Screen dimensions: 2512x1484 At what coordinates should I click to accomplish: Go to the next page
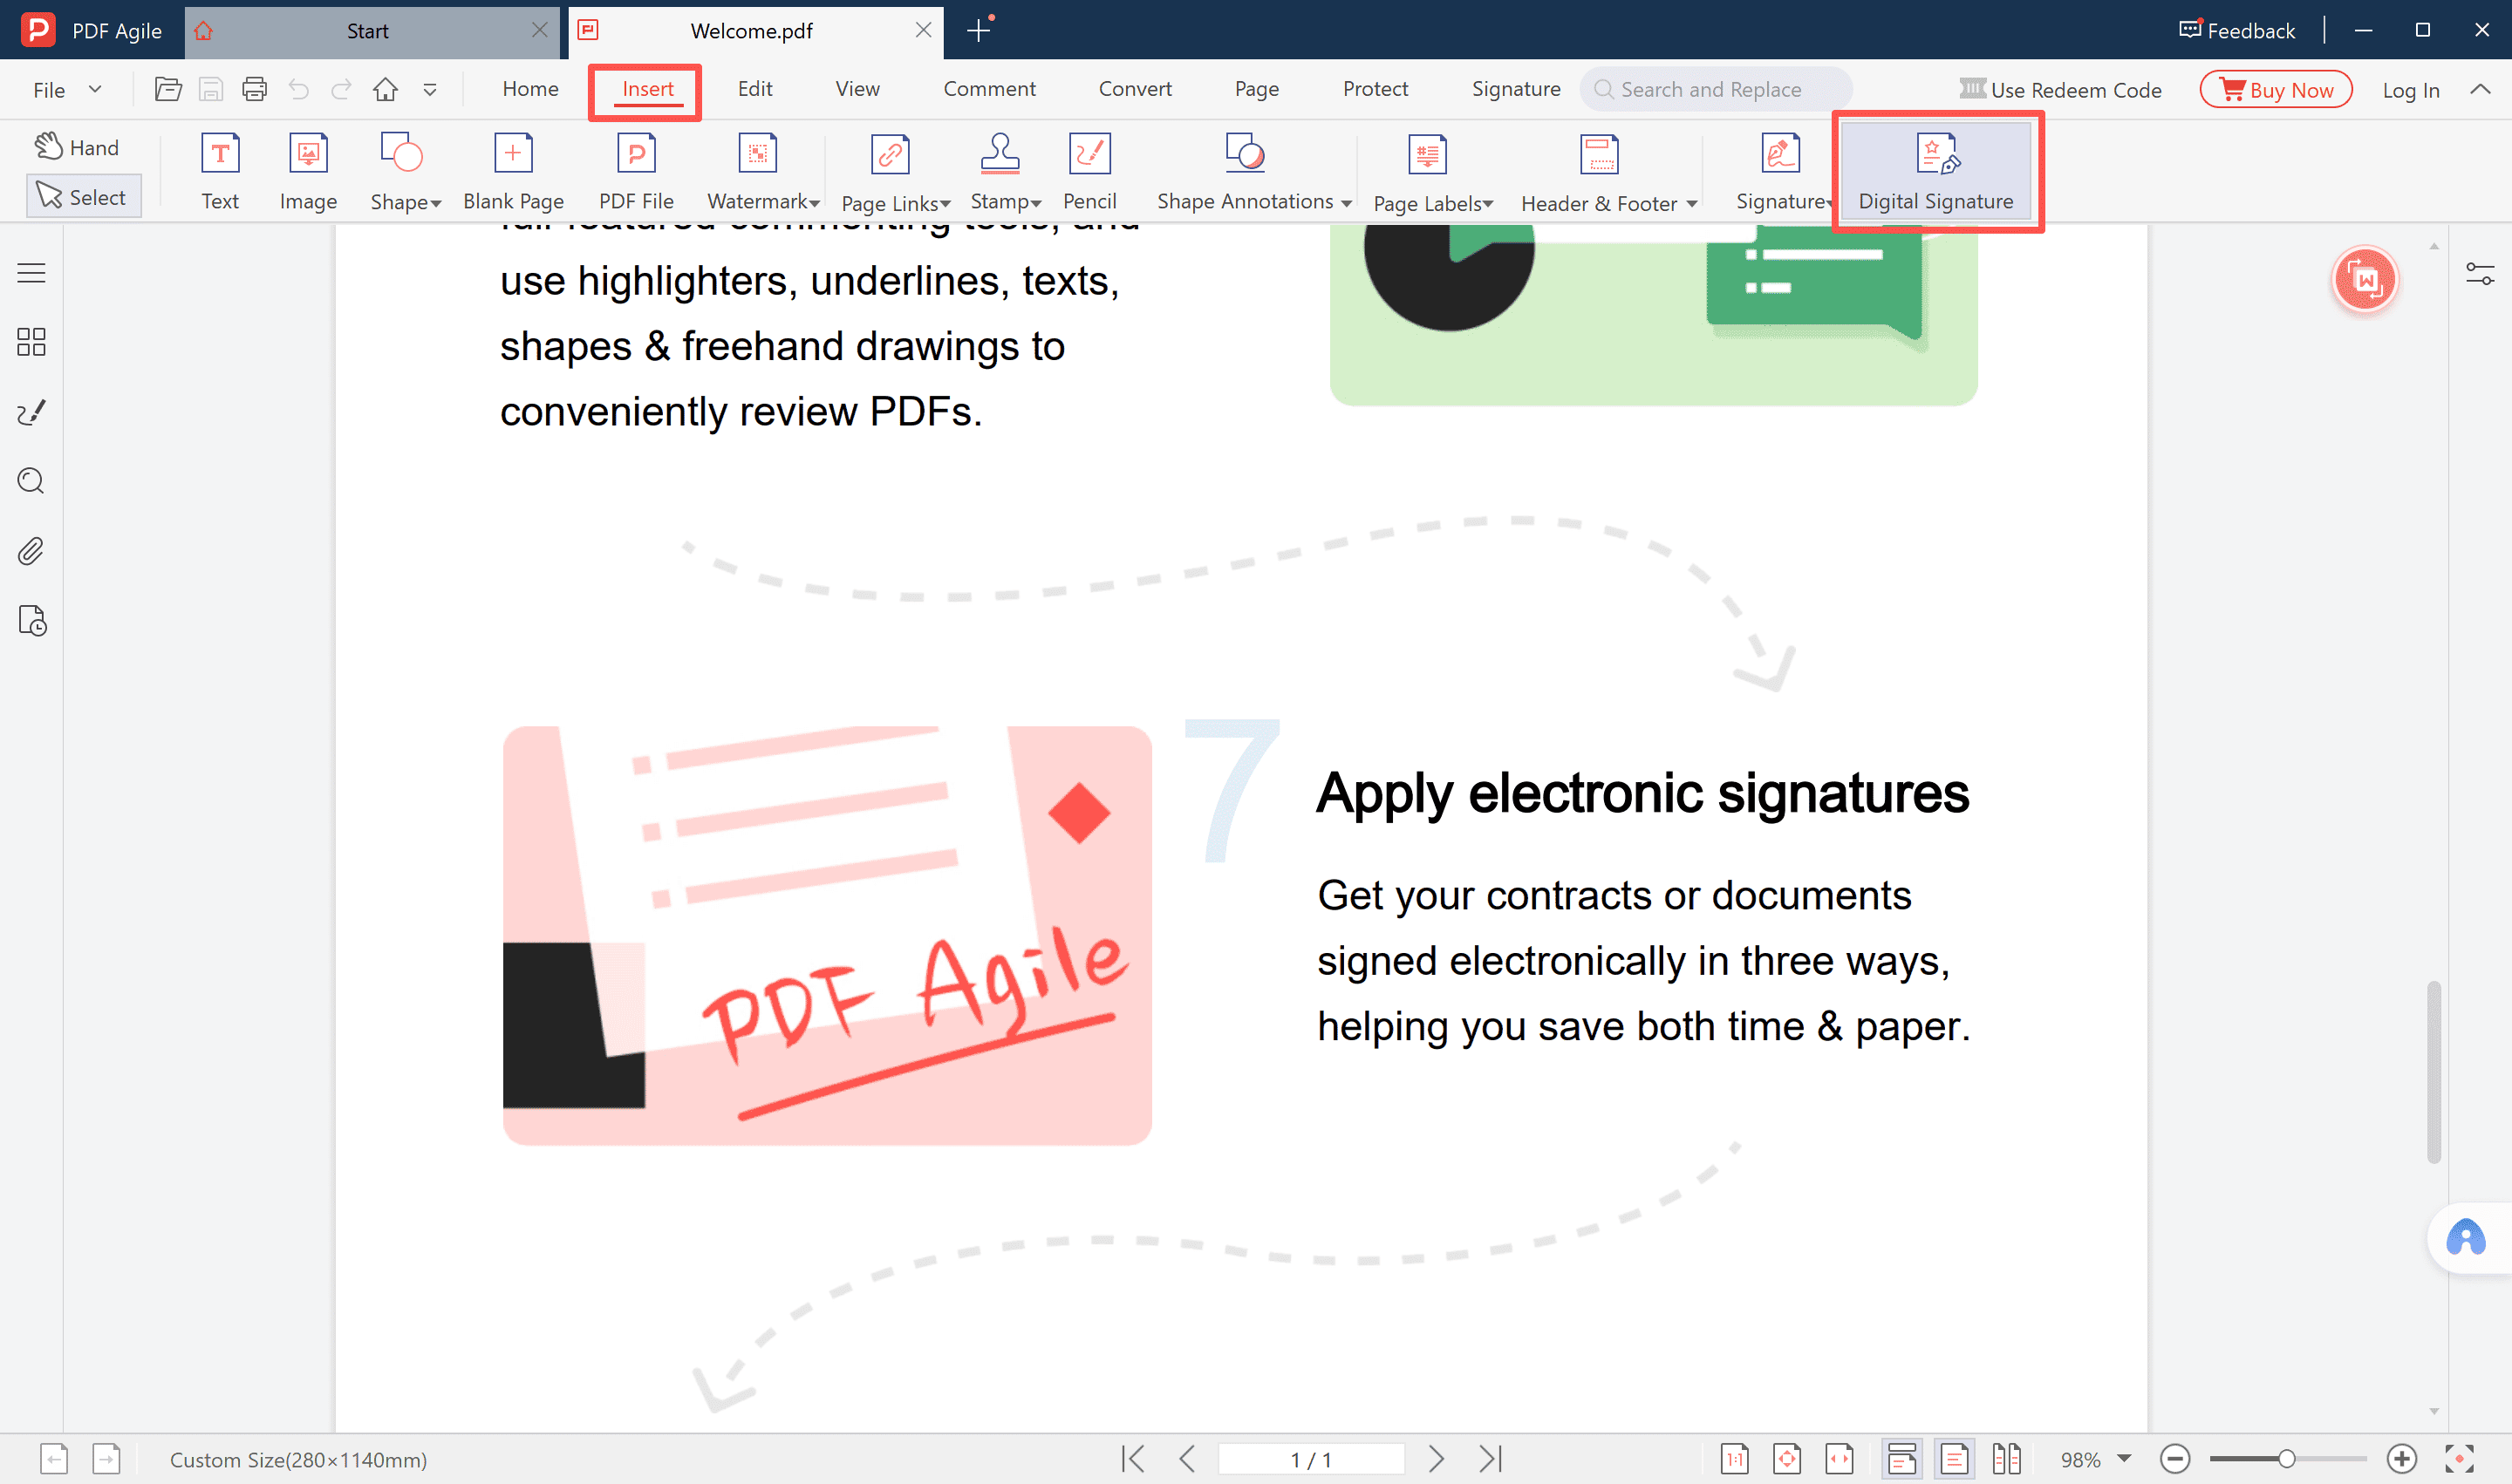pyautogui.click(x=1436, y=1459)
